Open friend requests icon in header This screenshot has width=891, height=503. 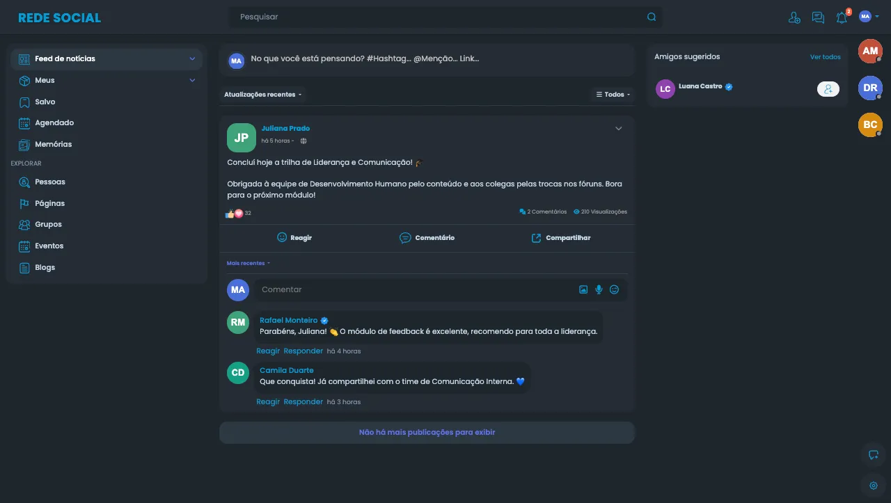pos(794,17)
